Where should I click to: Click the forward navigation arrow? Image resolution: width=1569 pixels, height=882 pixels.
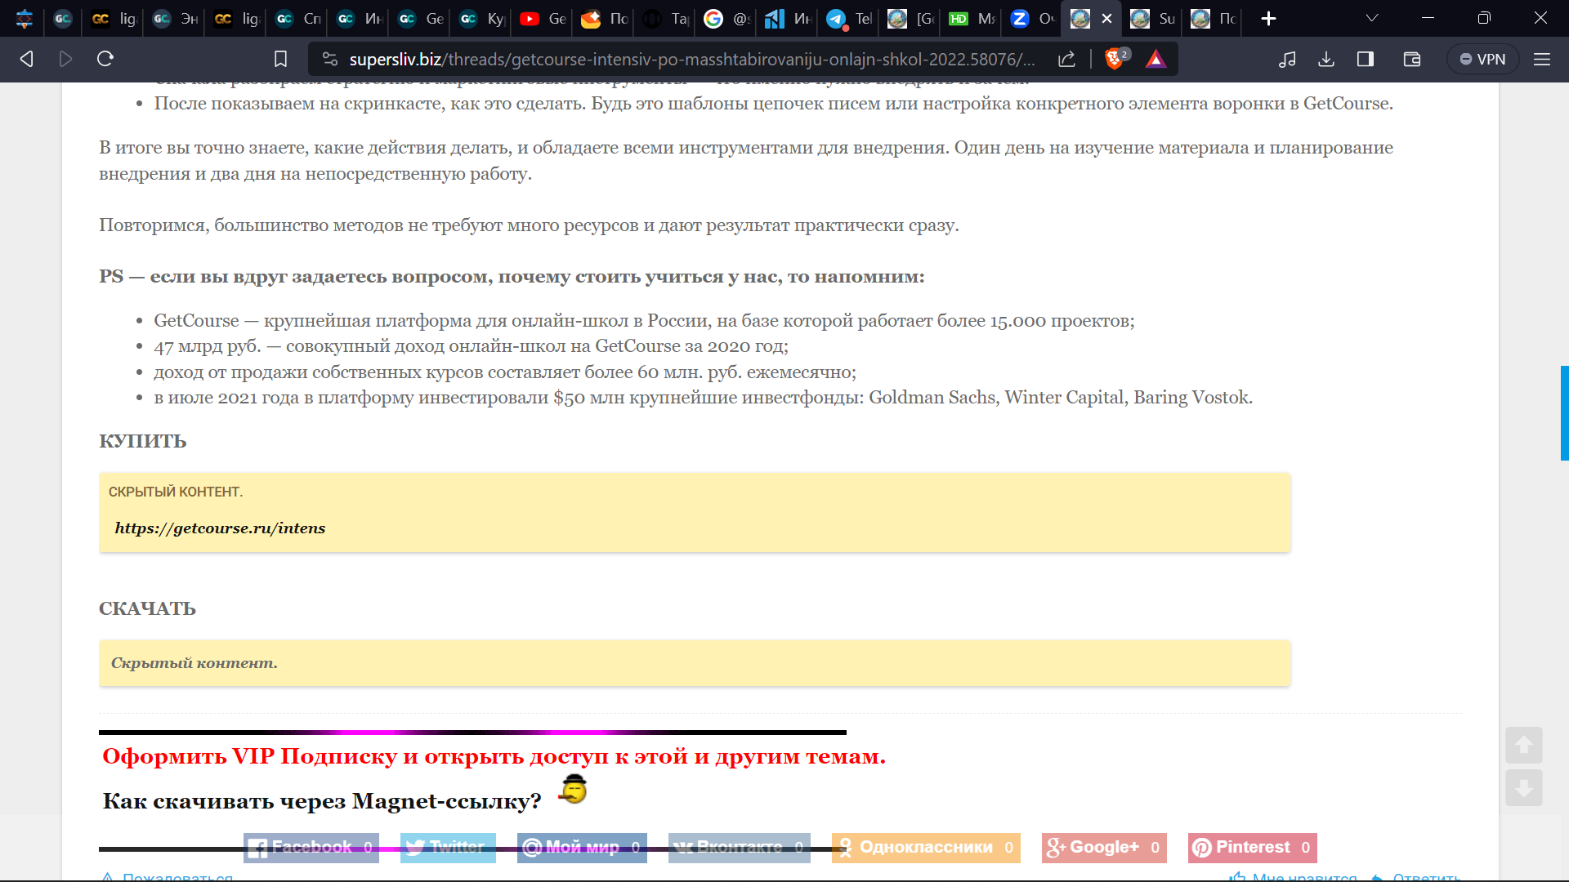tap(66, 59)
